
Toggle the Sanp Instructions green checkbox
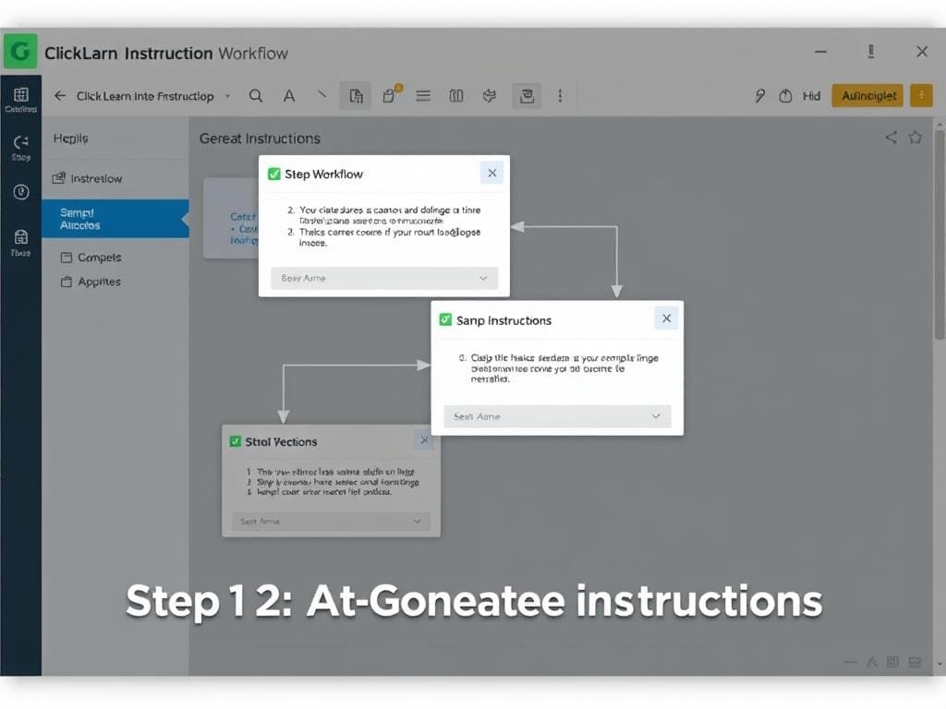446,320
